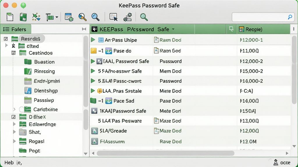The height and width of the screenshot is (167, 298).
Task: Collapse the folders panel with arrows icon
Action: coord(84,29)
